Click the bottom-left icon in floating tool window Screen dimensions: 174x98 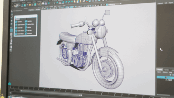[16, 34]
